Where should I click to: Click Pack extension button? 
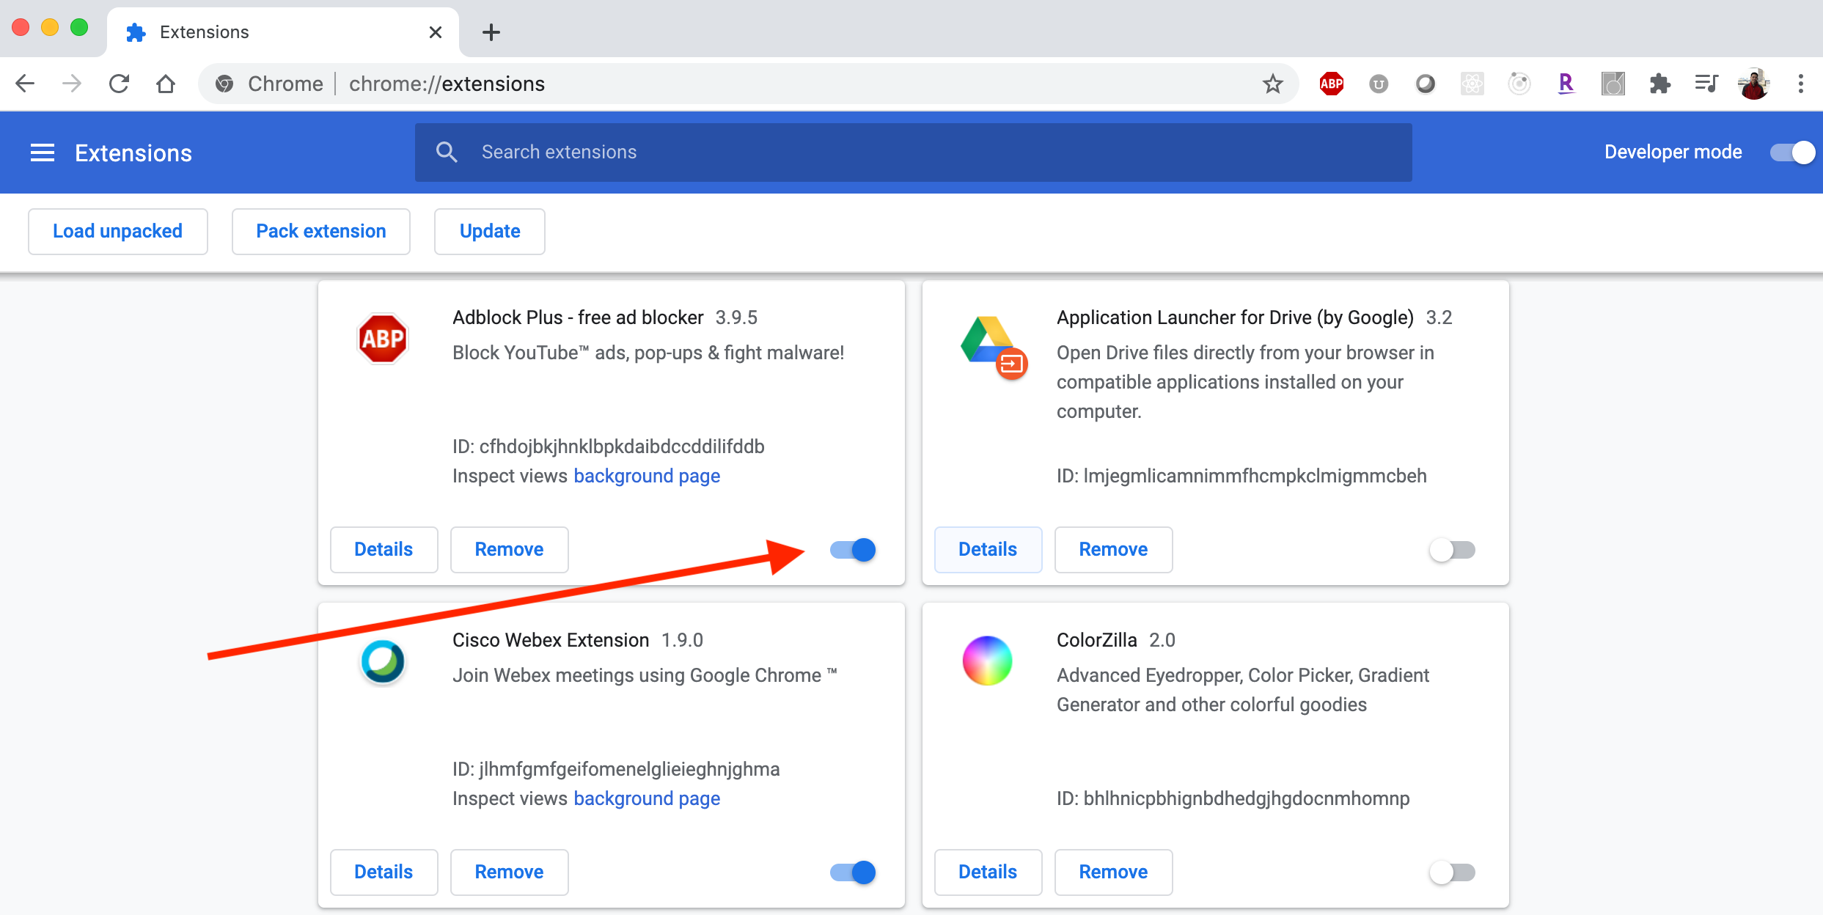click(x=321, y=231)
